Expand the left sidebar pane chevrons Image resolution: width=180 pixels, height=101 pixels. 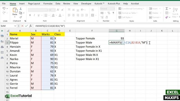pyautogui.click(x=2, y=31)
